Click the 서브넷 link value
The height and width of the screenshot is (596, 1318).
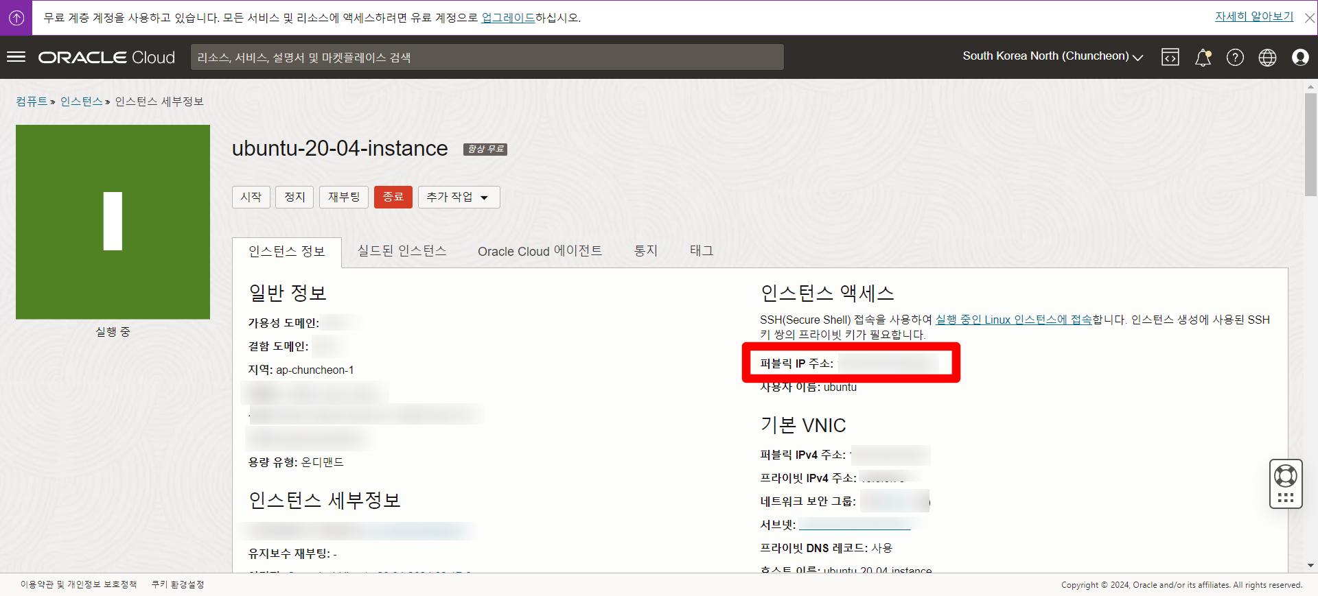(855, 525)
